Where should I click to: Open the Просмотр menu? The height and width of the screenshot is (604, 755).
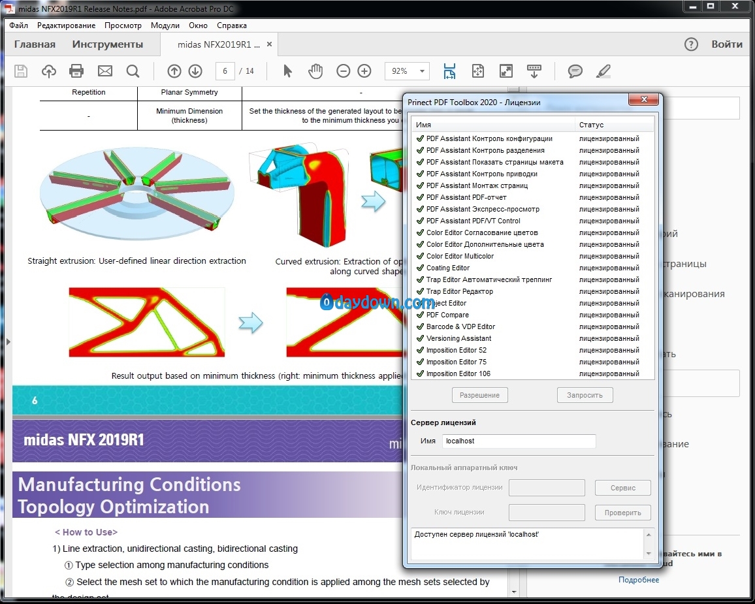(x=123, y=25)
